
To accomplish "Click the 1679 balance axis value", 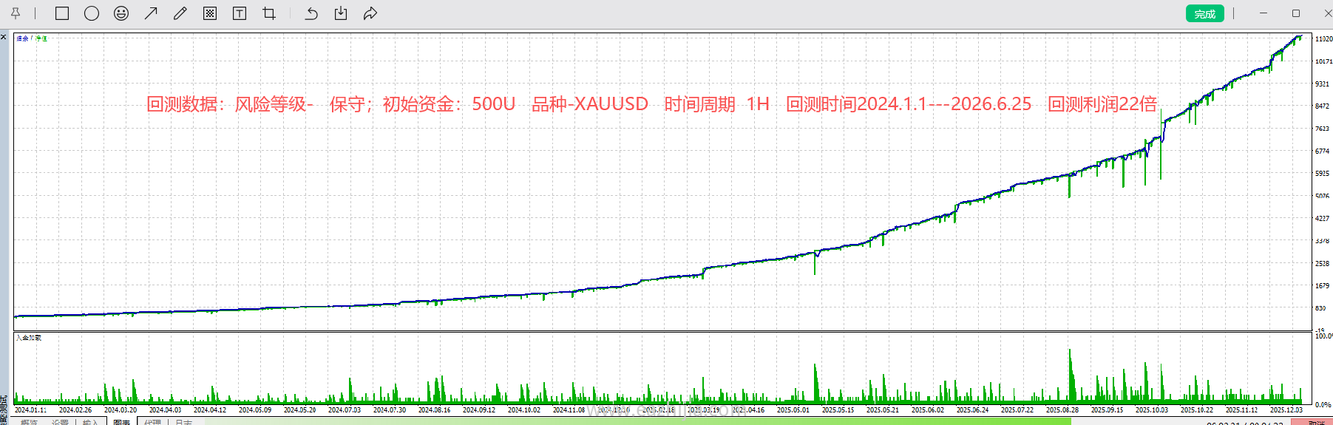I will point(1322,285).
